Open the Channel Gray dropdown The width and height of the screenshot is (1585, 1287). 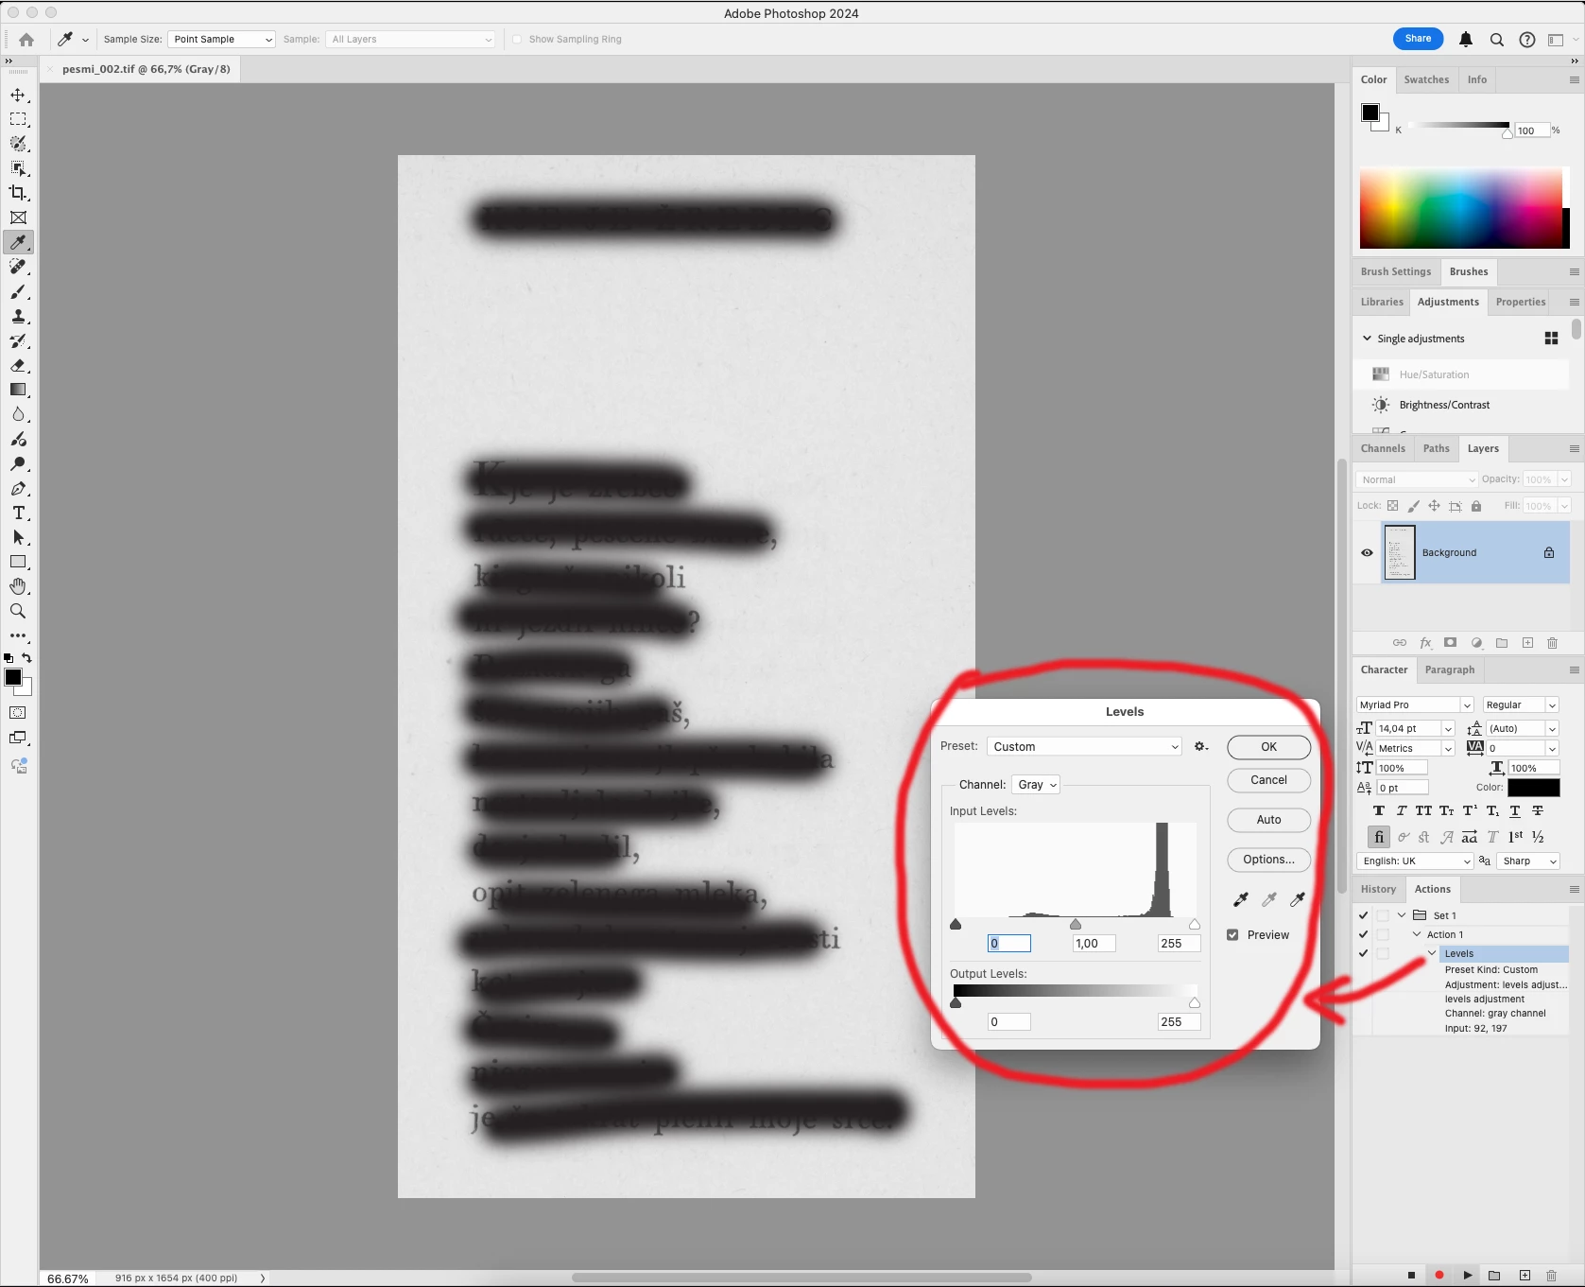point(1036,785)
